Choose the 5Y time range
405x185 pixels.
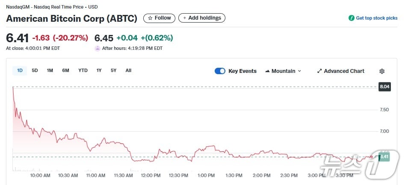click(113, 70)
